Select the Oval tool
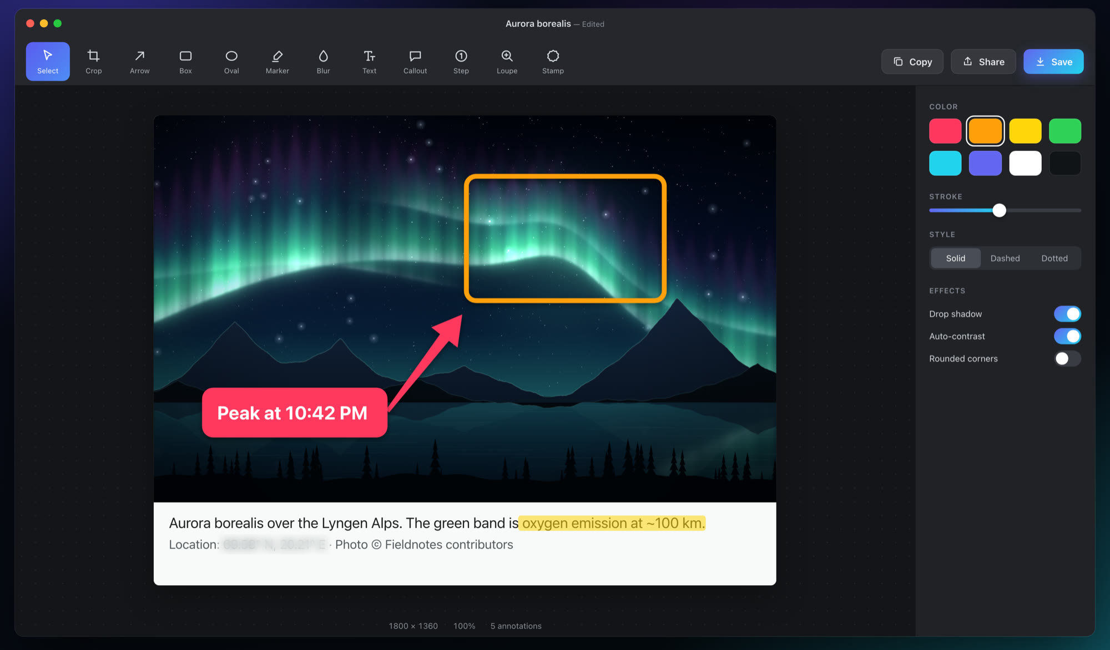This screenshot has height=650, width=1110. (x=231, y=62)
